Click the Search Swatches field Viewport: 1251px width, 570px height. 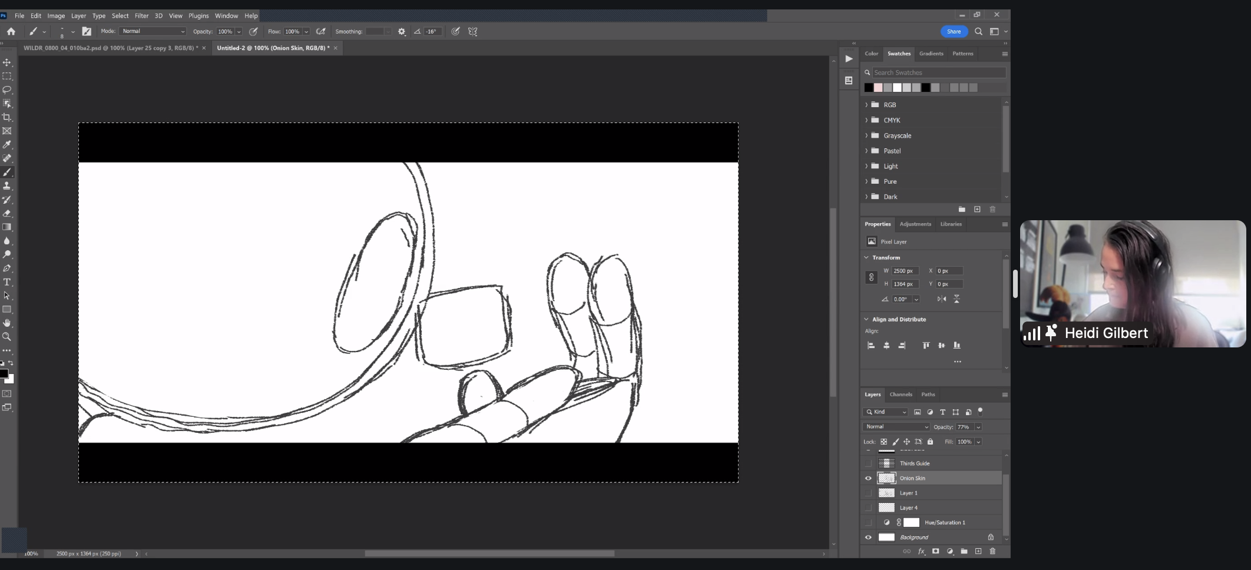point(938,72)
